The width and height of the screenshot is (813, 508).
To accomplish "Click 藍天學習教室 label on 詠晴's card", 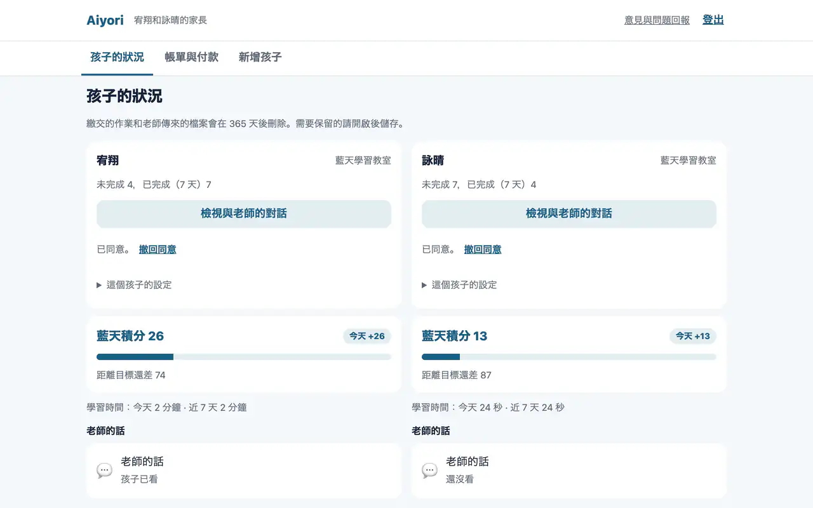I will point(689,161).
